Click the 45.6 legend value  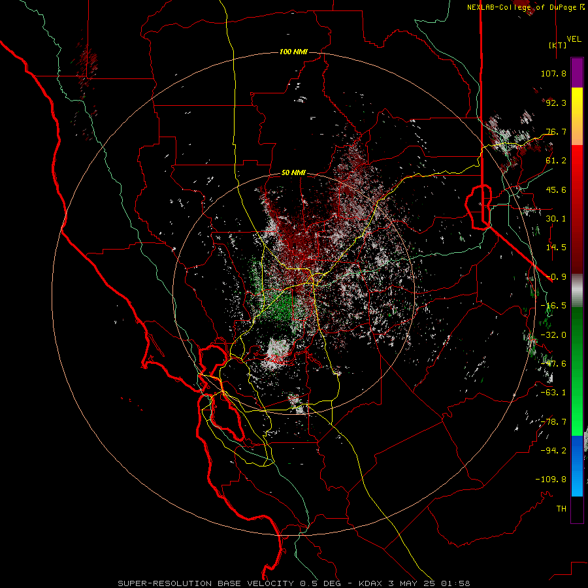coord(556,189)
